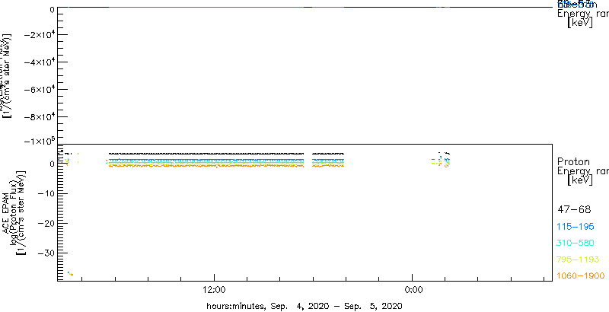Click the 0:00 time axis label
This screenshot has width=609, height=312.
click(413, 289)
